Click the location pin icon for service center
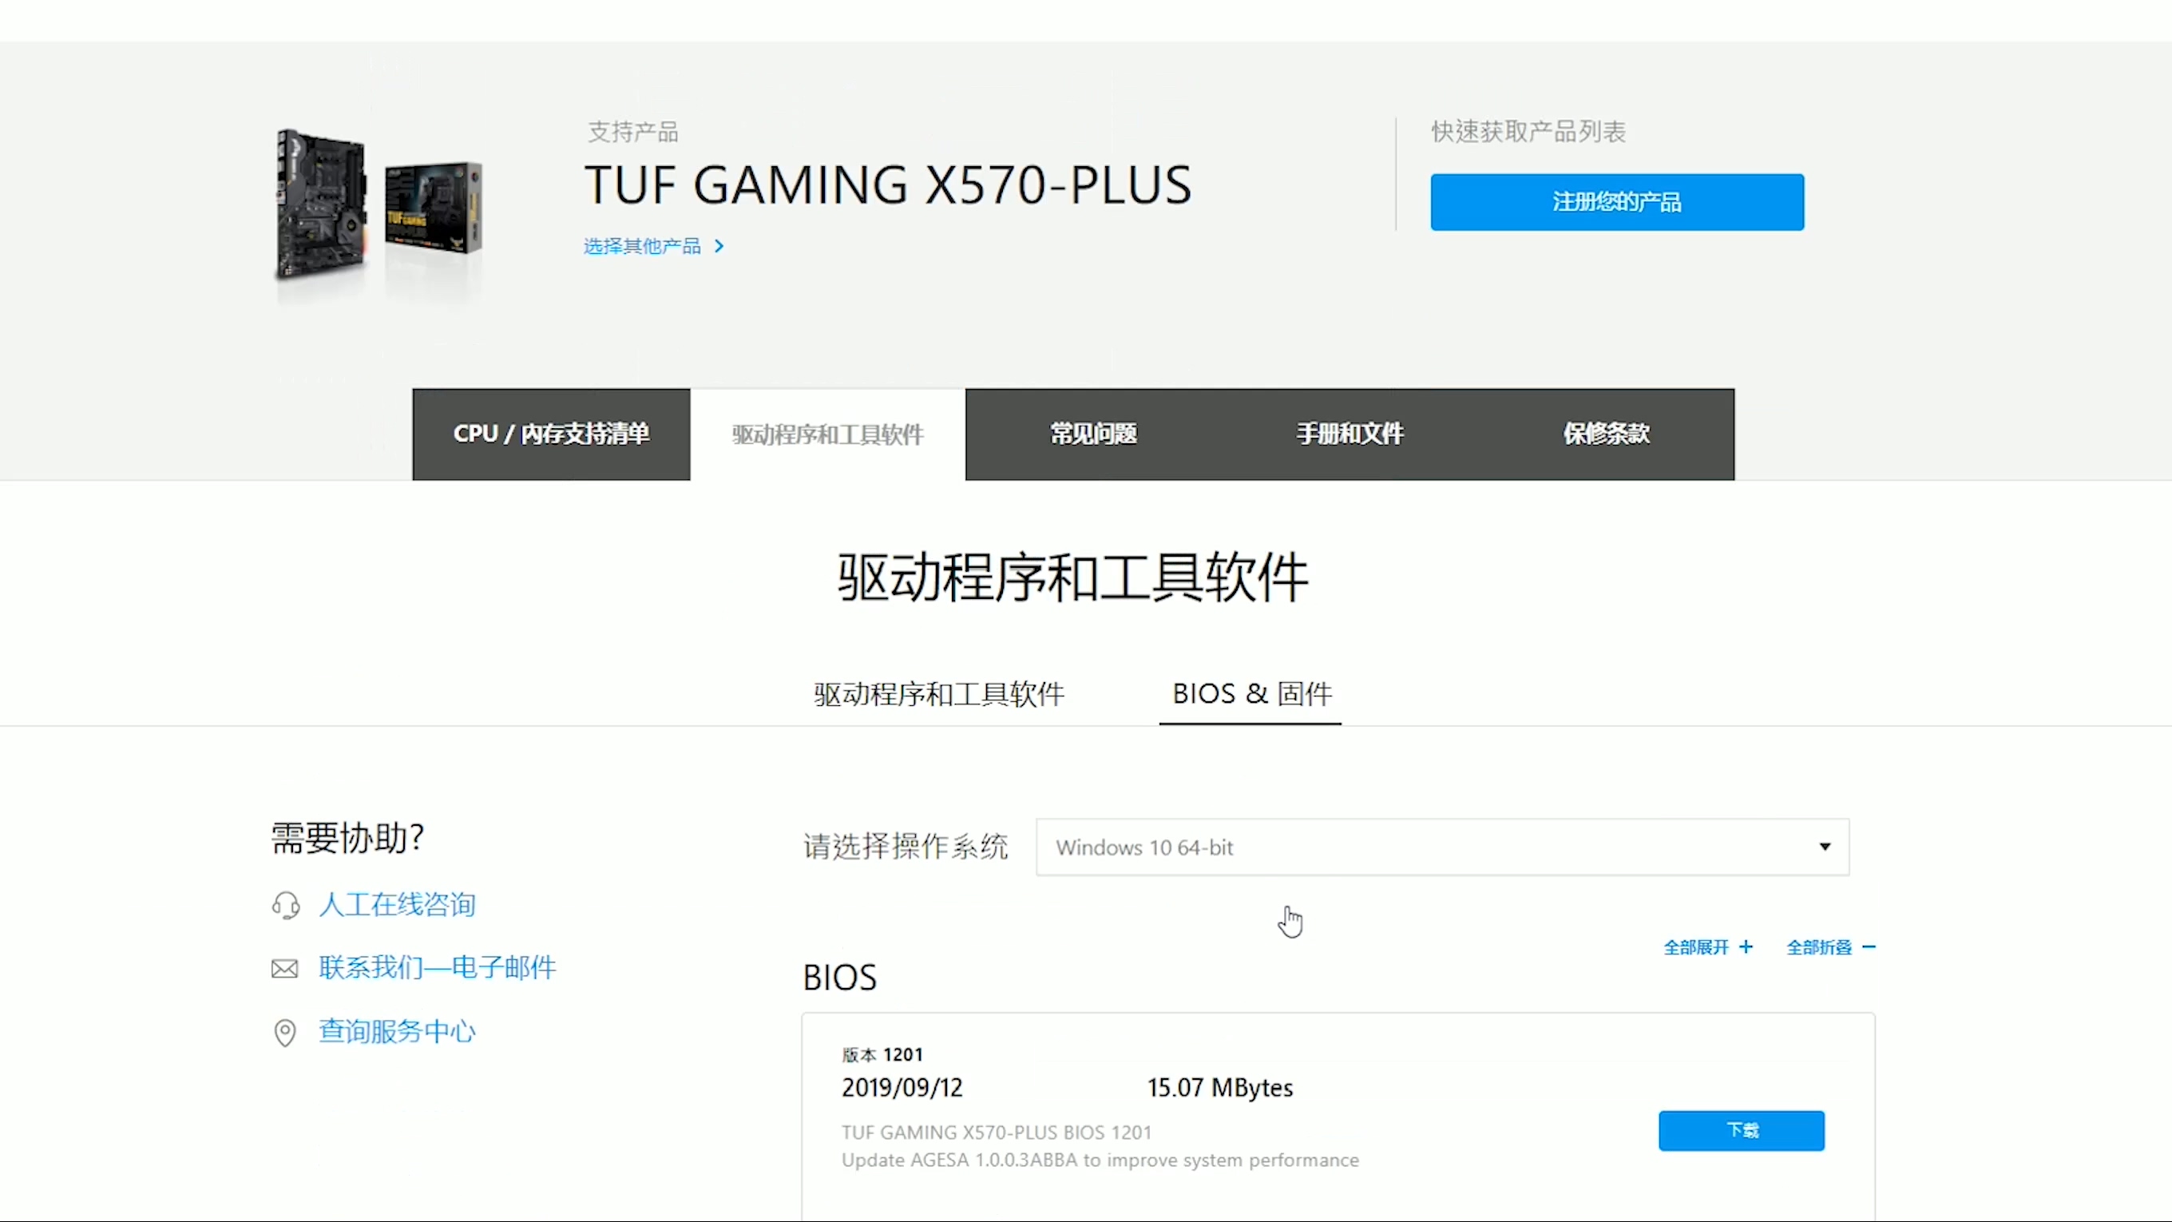The image size is (2172, 1222). pyautogui.click(x=285, y=1032)
